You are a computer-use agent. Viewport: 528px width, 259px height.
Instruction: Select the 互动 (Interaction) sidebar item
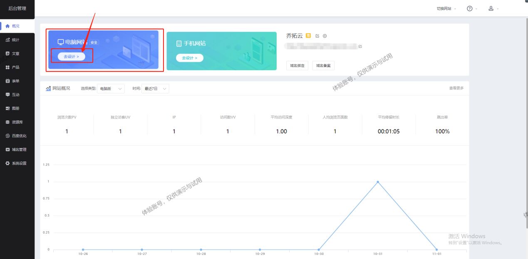[x=15, y=94]
